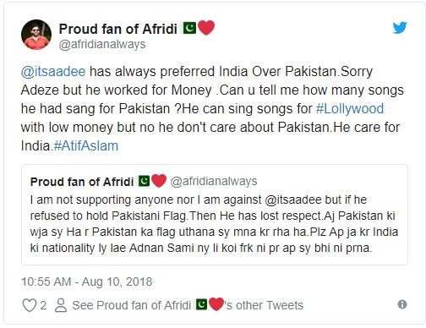Click red heart emoji in quoted tweet
Image resolution: width=426 pixels, height=328 pixels.
tap(159, 181)
